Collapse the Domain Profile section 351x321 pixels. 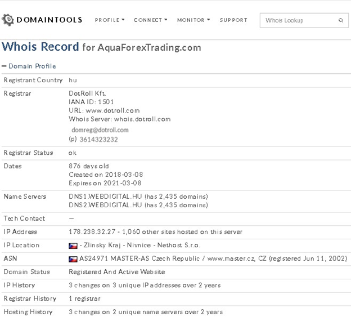point(29,66)
